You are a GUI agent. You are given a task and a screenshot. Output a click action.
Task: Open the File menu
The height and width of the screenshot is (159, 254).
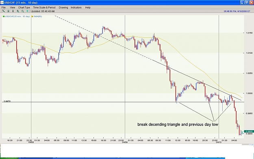point(3,7)
